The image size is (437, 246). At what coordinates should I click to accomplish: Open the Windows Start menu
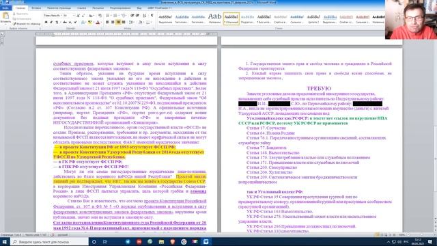(x=5, y=241)
